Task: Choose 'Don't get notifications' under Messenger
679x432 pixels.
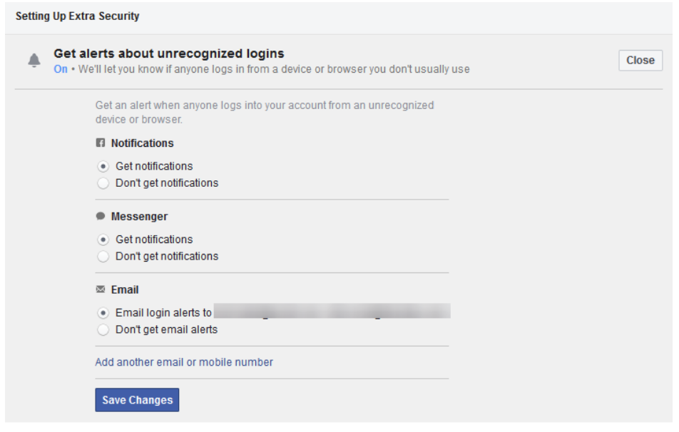Action: pos(103,257)
